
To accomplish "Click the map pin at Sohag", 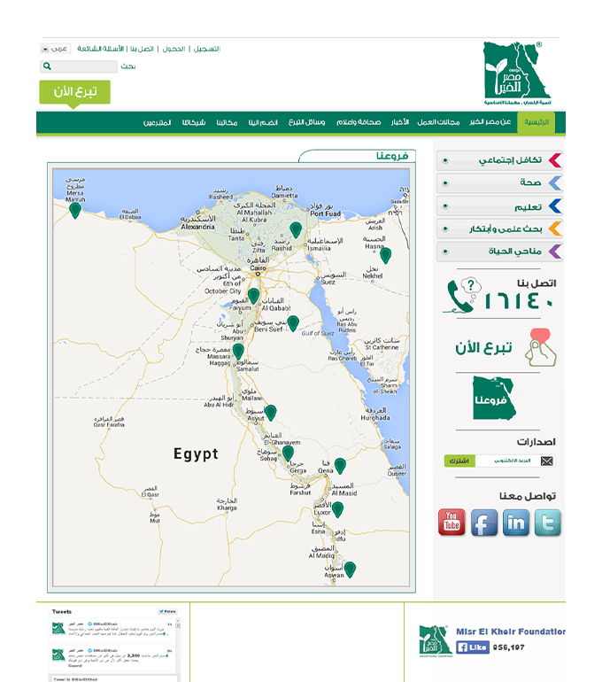I will pyautogui.click(x=288, y=453).
